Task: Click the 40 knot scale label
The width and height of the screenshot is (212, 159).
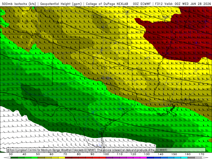Action: click(x=24, y=154)
